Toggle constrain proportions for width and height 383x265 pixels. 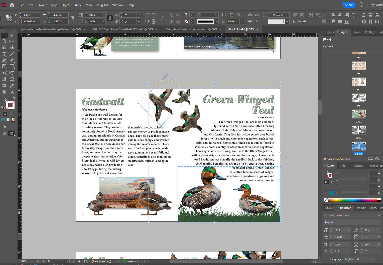pyautogui.click(x=73, y=18)
